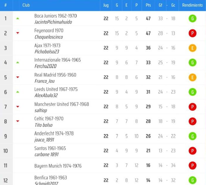The width and height of the screenshot is (206, 185).
Task: Click the green up arrow beside Internazionale 1964-1965
Action: [18, 63]
